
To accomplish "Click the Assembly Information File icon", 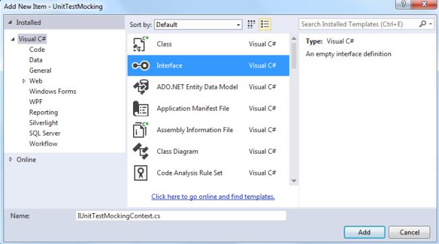I will coord(140,130).
